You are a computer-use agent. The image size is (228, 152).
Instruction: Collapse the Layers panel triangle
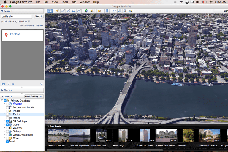(x=2, y=96)
